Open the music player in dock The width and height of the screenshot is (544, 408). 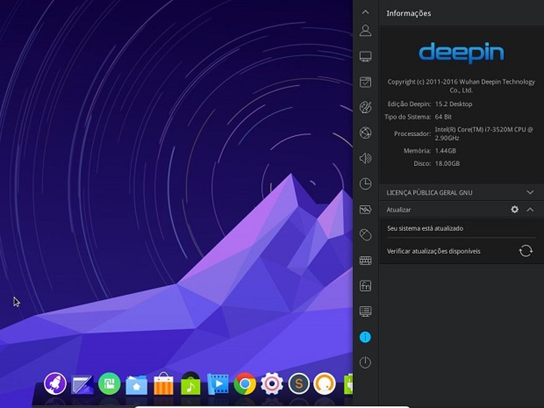click(190, 384)
